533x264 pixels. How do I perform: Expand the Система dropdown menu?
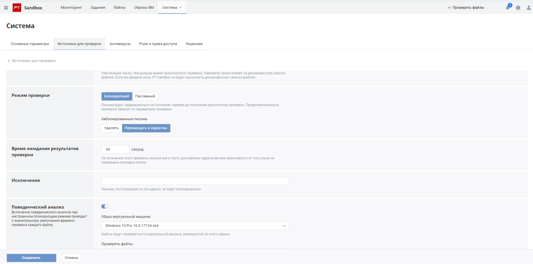[x=172, y=8]
